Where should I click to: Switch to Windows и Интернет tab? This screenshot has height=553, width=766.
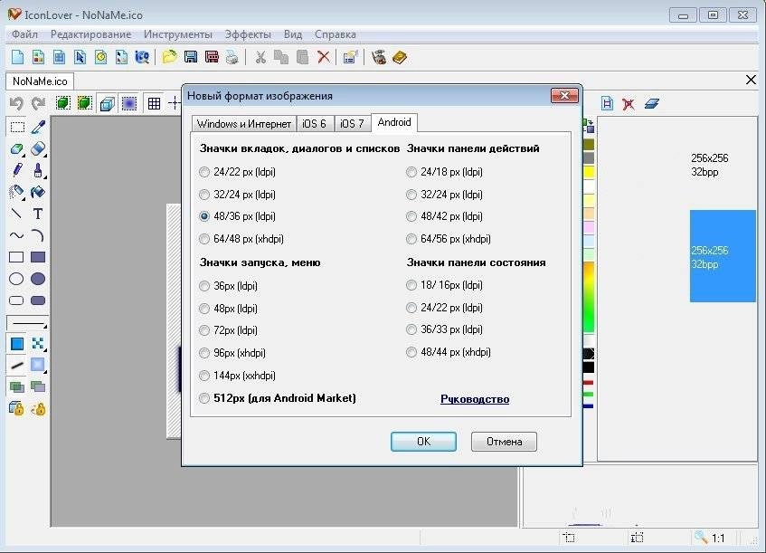(x=244, y=124)
